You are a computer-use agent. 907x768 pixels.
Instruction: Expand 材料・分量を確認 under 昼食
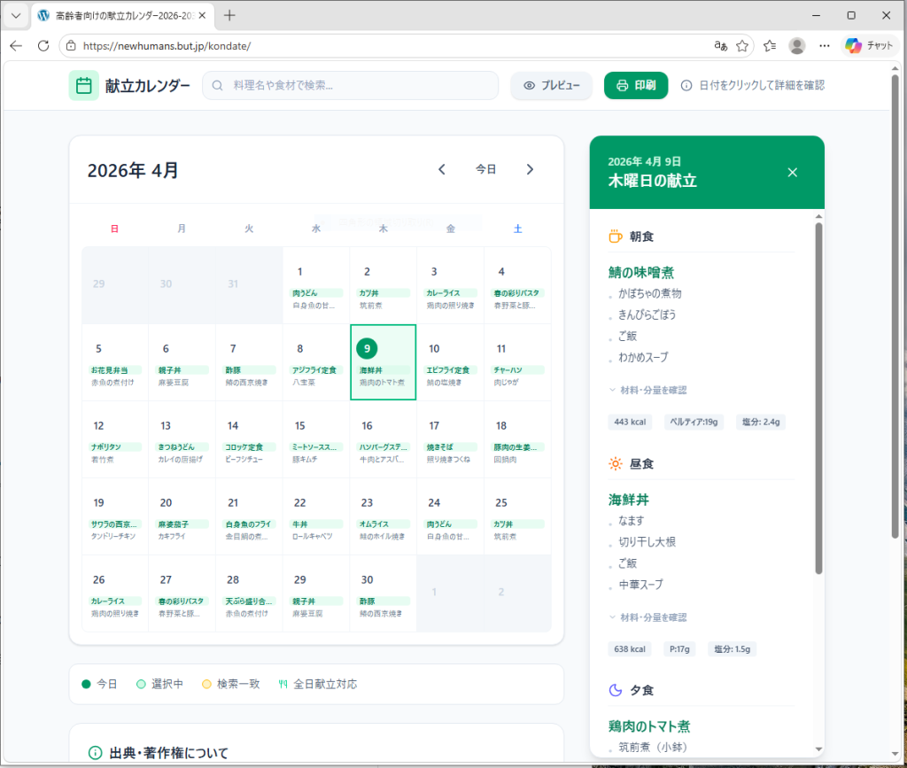(x=647, y=617)
